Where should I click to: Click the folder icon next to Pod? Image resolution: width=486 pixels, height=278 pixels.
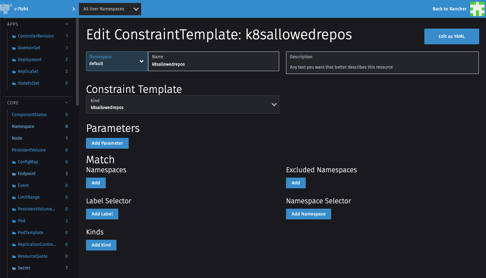click(x=14, y=220)
